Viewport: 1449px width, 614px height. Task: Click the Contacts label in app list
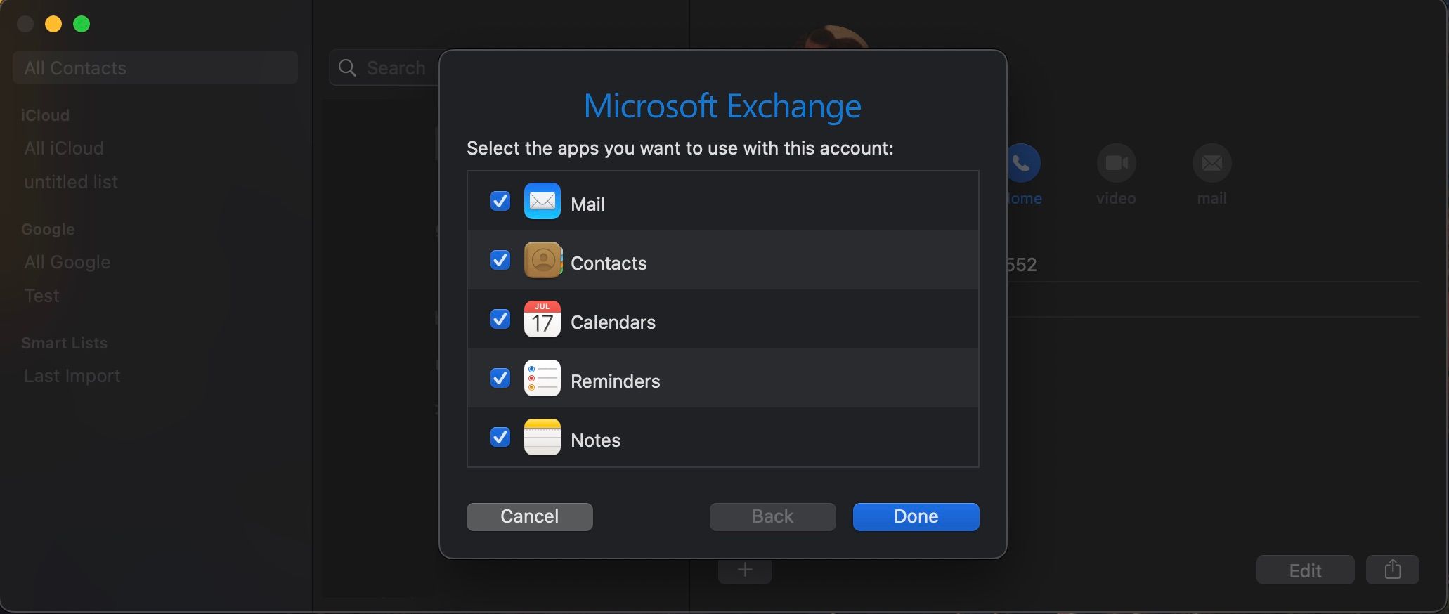609,263
